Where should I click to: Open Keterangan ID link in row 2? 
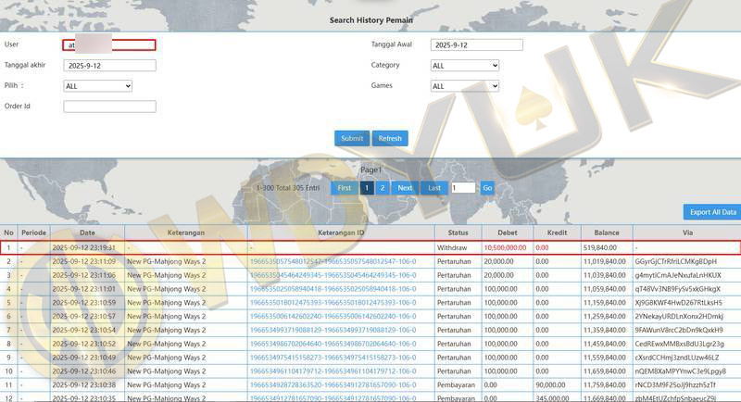(x=333, y=261)
